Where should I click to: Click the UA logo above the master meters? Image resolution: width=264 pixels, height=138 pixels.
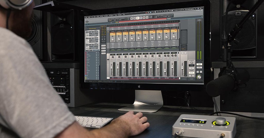point(199,20)
